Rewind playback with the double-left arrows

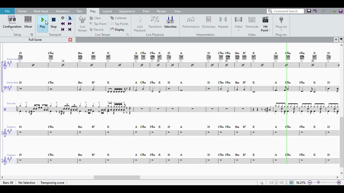[x=63, y=24]
